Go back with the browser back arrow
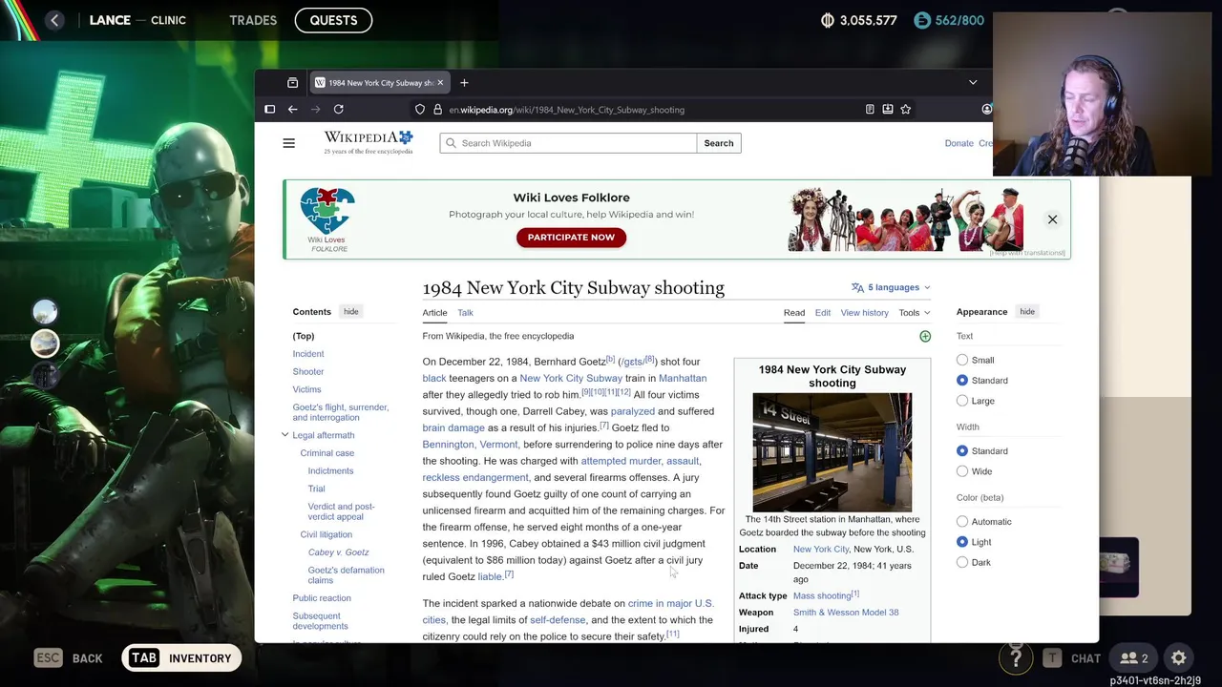Viewport: 1222px width, 687px height. (292, 110)
